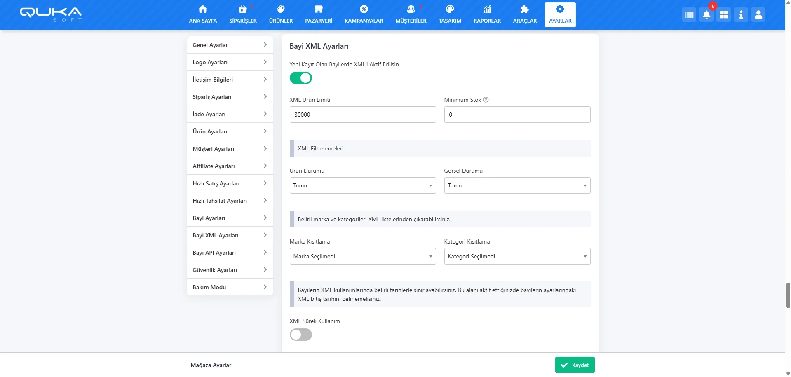
Task: Click the Minimum Stok help icon
Action: [x=486, y=100]
